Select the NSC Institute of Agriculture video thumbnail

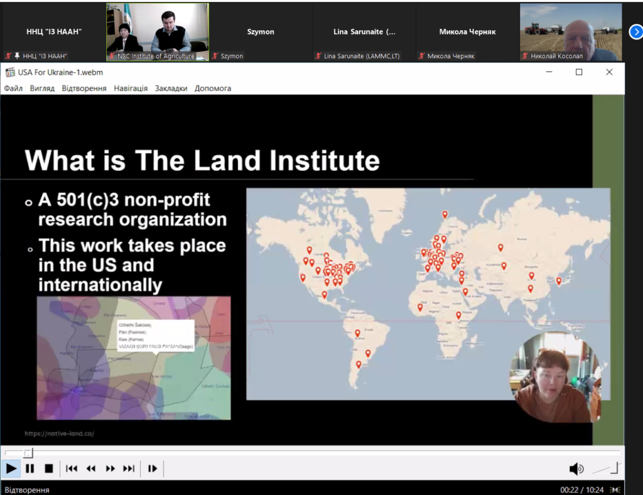pyautogui.click(x=157, y=31)
